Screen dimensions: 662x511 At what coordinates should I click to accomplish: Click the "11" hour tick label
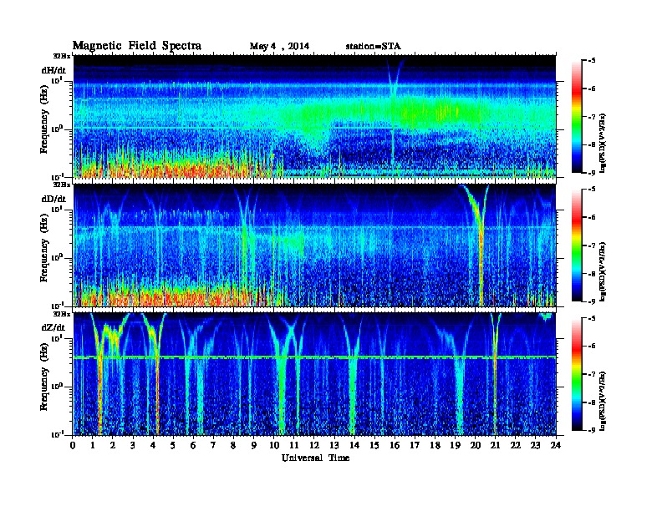pos(294,446)
